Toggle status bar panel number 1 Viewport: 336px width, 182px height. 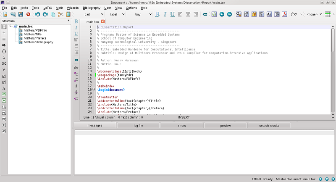(x=320, y=179)
